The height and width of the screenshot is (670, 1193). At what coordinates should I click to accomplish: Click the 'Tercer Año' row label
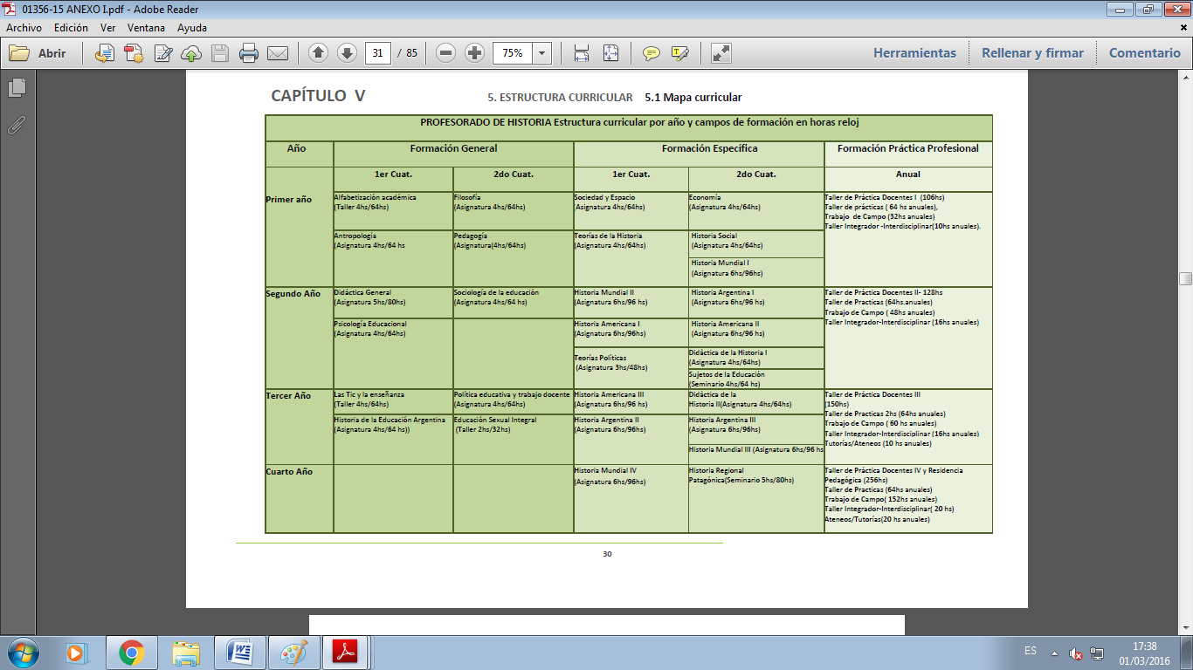coord(288,396)
